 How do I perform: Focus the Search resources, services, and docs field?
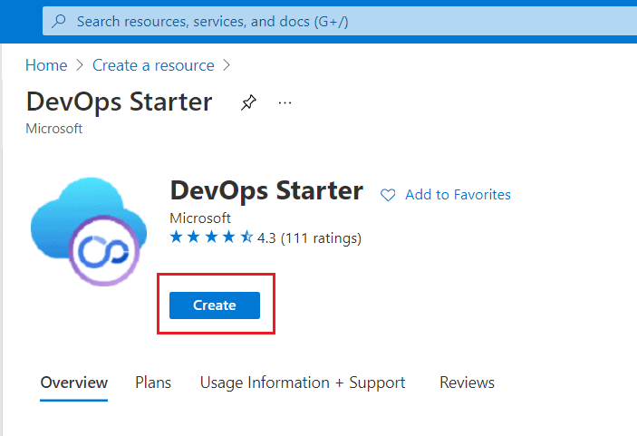point(340,21)
